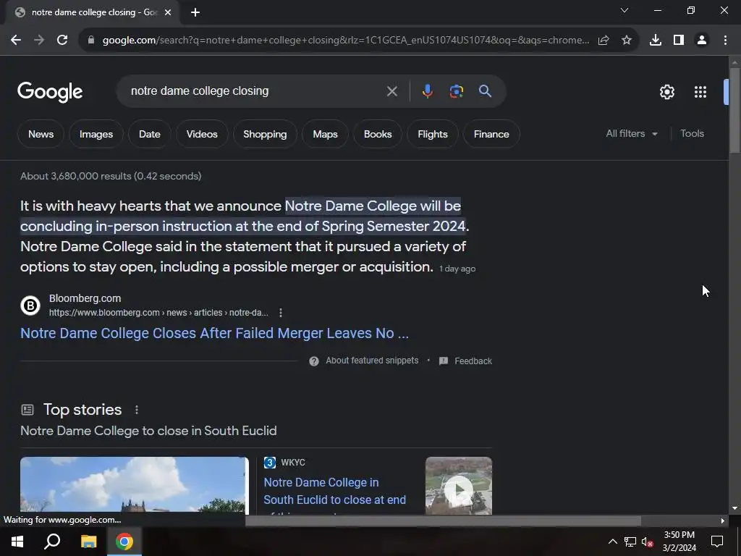The image size is (741, 556).
Task: Click Chrome icon in taskbar
Action: [124, 542]
